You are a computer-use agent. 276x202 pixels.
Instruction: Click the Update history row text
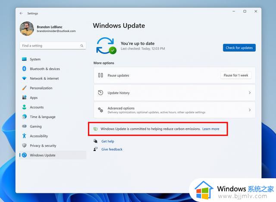119,93
